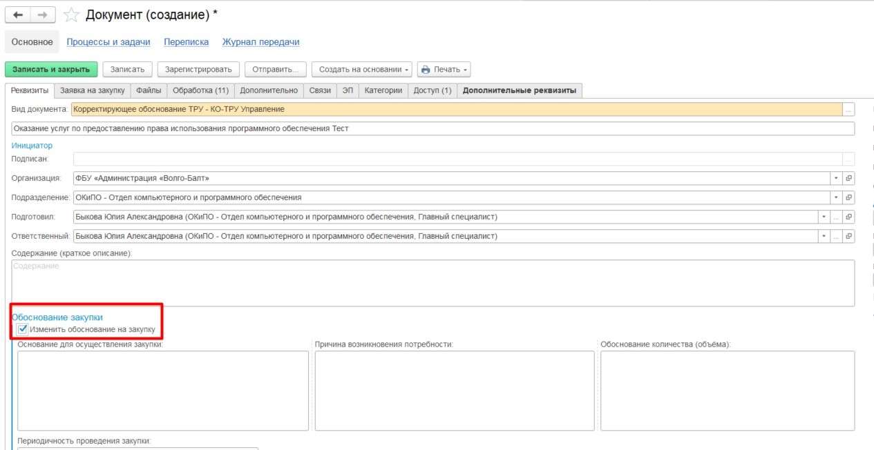This screenshot has width=874, height=450.
Task: Open the 'Дополнительные реквизиты' tab
Action: coord(519,90)
